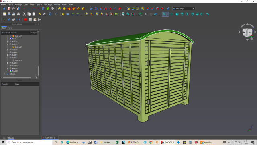
Task: Click the red macro record button
Action: coord(26,20)
